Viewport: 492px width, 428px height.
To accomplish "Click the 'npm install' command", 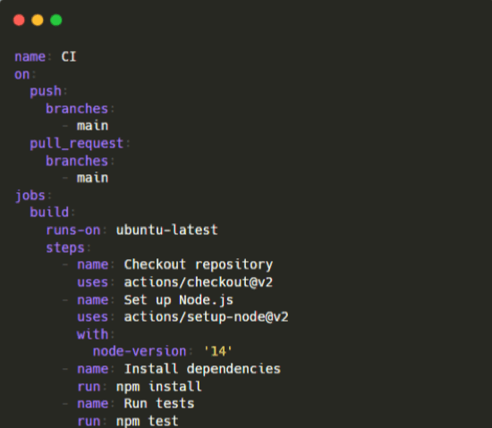I will click(159, 387).
